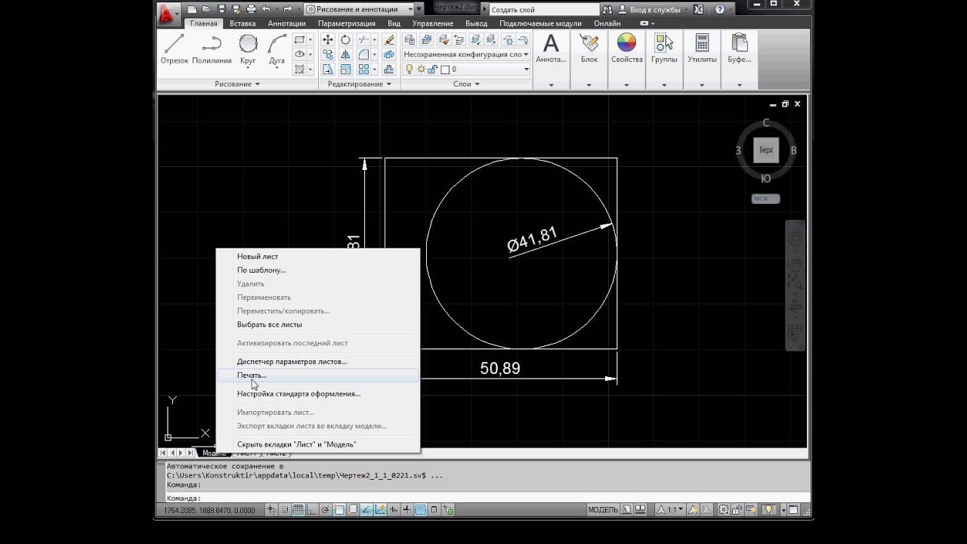Expand the rectangle tool dropdown arrow
The width and height of the screenshot is (967, 544).
click(x=310, y=40)
